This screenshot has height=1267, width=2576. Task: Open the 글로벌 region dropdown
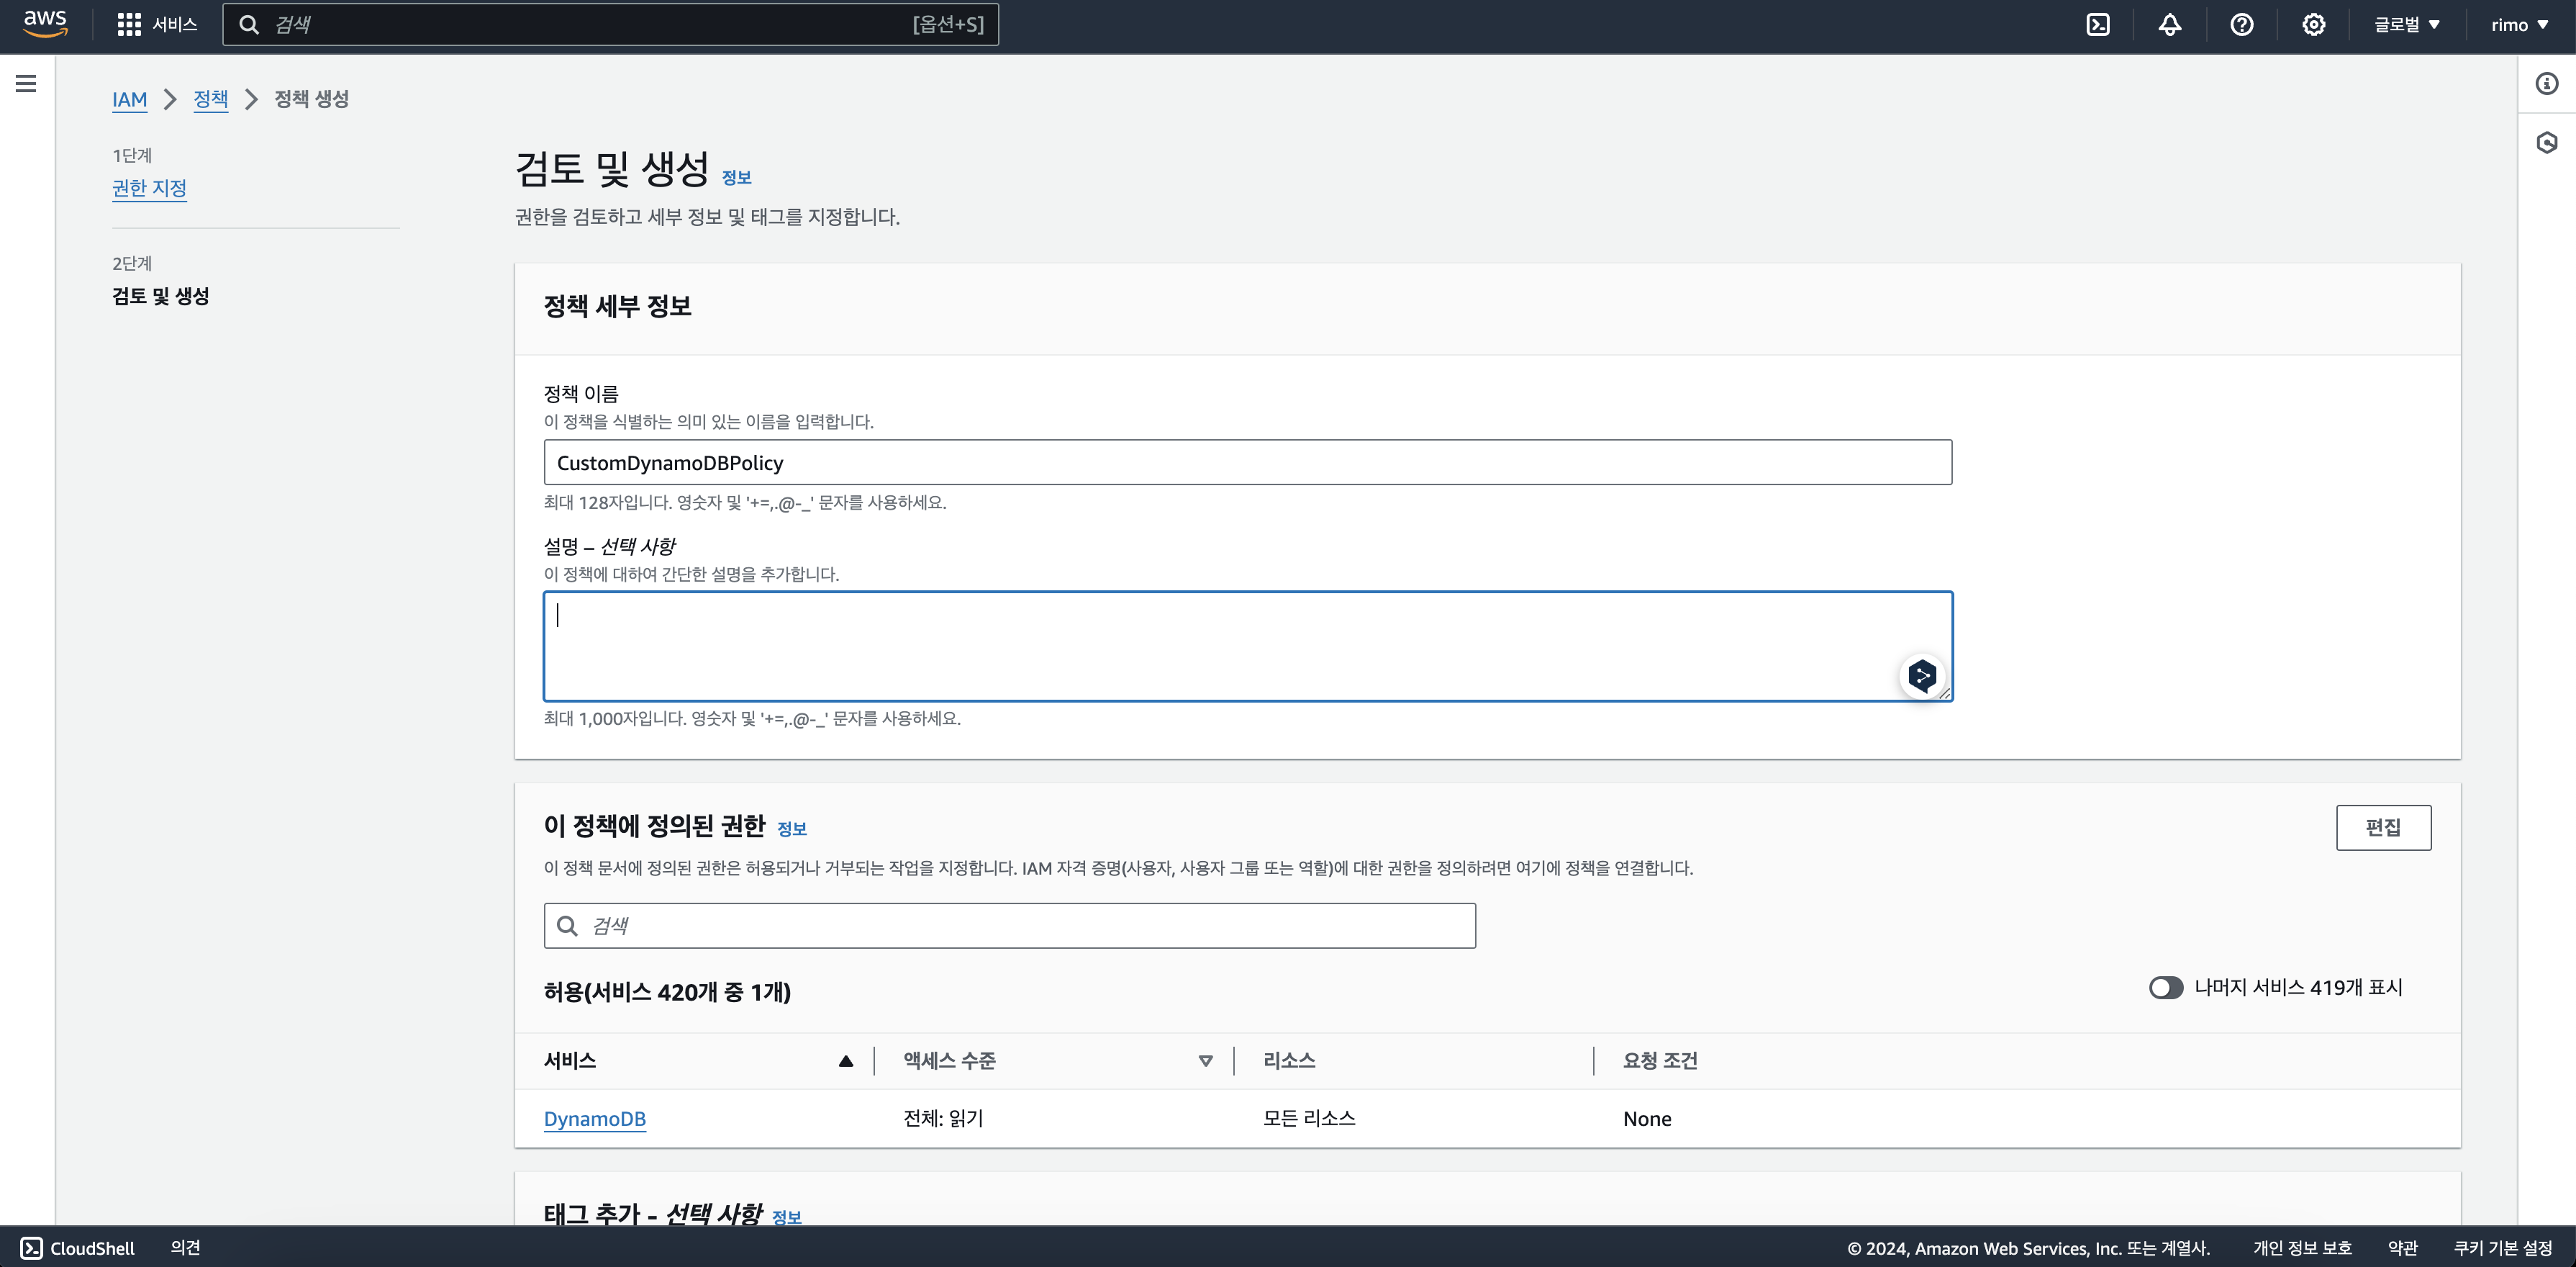coord(2406,24)
